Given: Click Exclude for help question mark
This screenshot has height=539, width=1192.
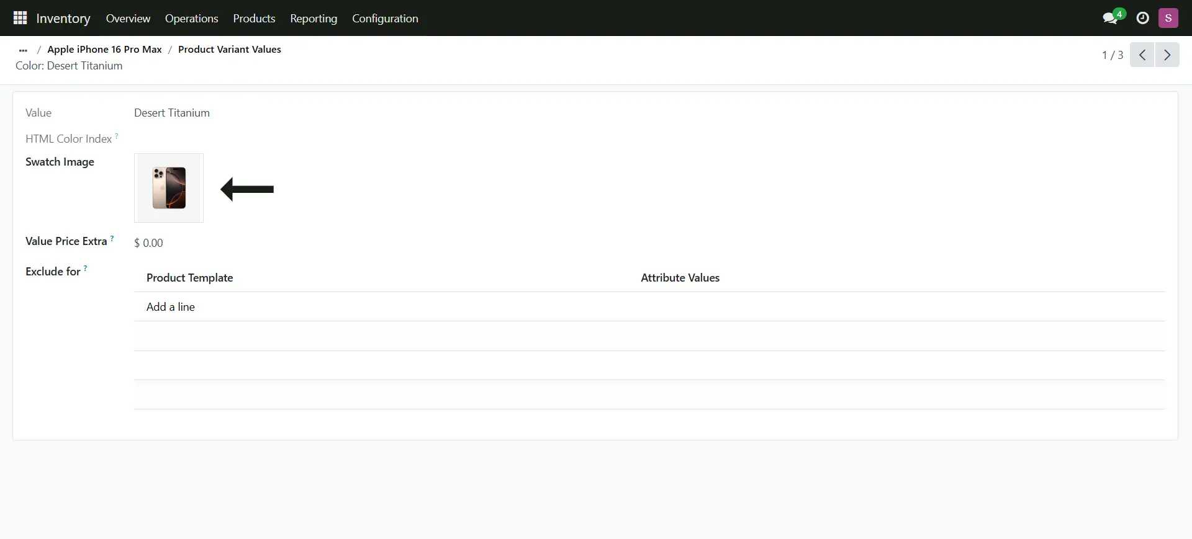Looking at the screenshot, I should [x=85, y=268].
